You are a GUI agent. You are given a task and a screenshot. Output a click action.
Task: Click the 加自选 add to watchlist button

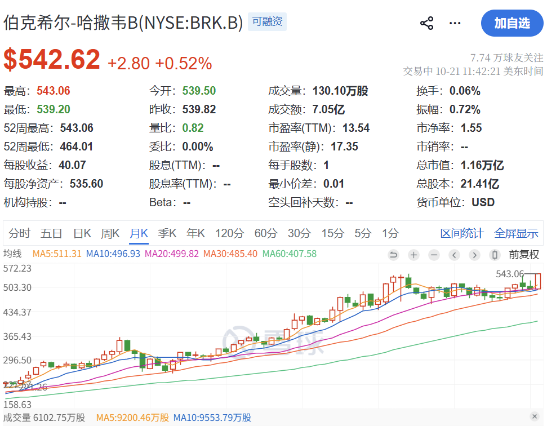pyautogui.click(x=512, y=23)
